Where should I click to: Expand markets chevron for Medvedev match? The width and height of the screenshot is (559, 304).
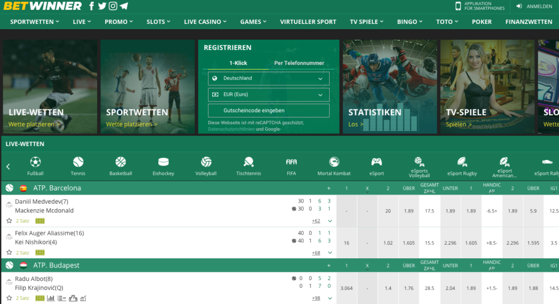coord(330,221)
